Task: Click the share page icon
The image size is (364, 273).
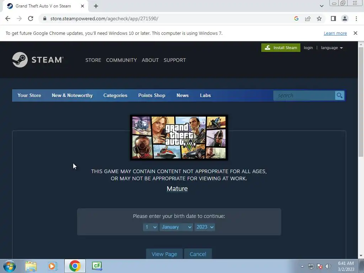Action: [x=308, y=18]
